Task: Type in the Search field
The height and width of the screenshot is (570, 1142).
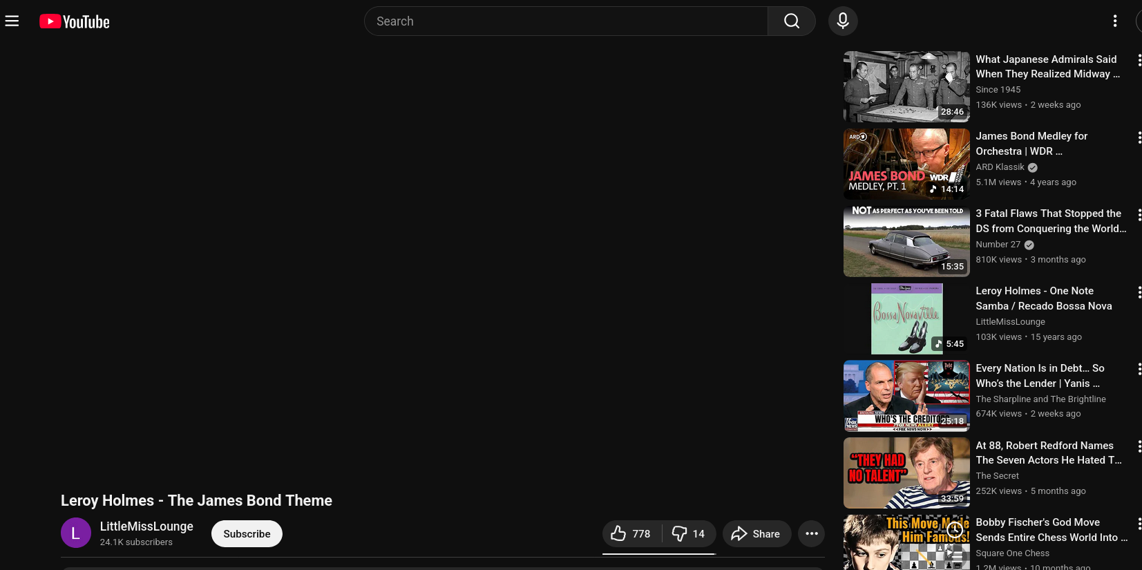Action: point(567,21)
